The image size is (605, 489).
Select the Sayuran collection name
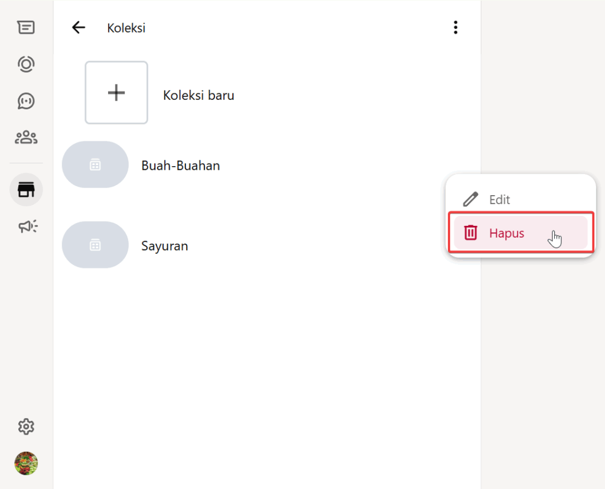[164, 246]
